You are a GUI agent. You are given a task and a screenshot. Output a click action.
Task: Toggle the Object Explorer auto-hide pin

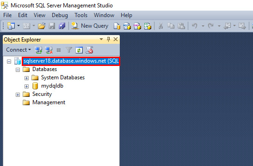click(108, 39)
